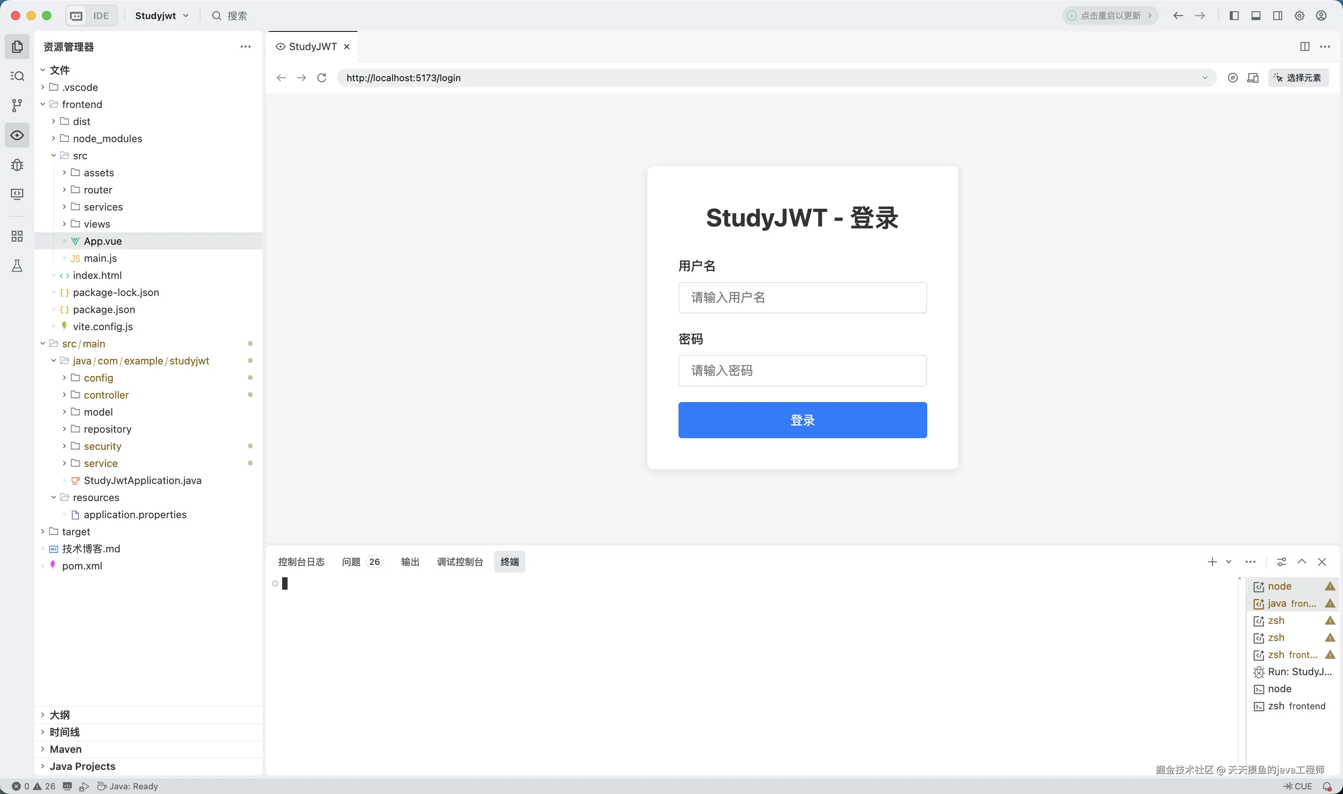1343x794 pixels.
Task: Reload the StudyJWT preview page
Action: (322, 78)
